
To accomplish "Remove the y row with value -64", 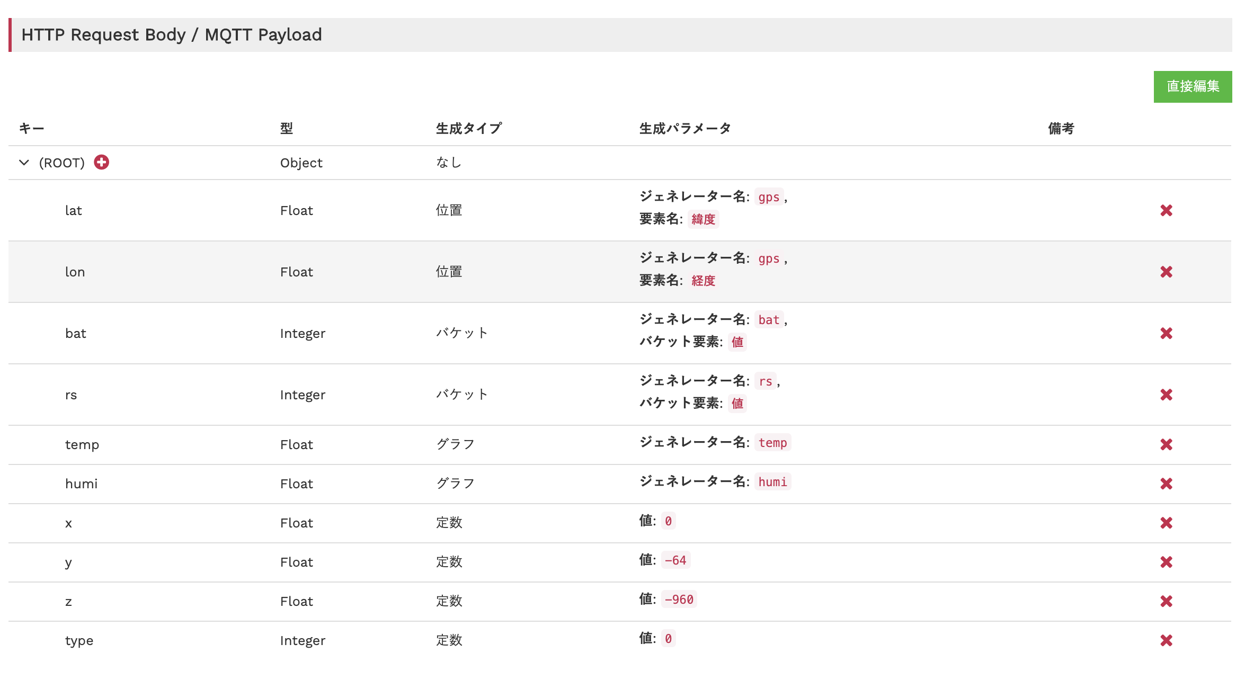I will click(1166, 562).
